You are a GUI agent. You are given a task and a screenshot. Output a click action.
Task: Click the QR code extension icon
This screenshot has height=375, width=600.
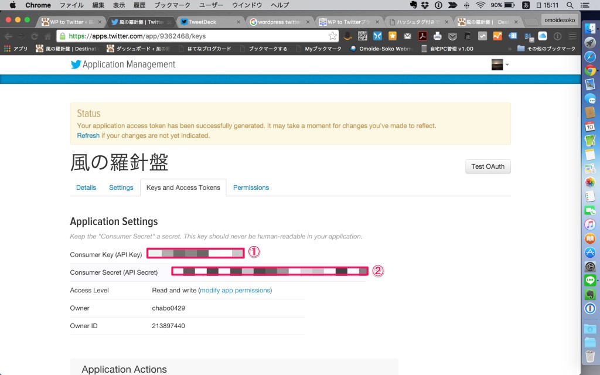point(363,36)
